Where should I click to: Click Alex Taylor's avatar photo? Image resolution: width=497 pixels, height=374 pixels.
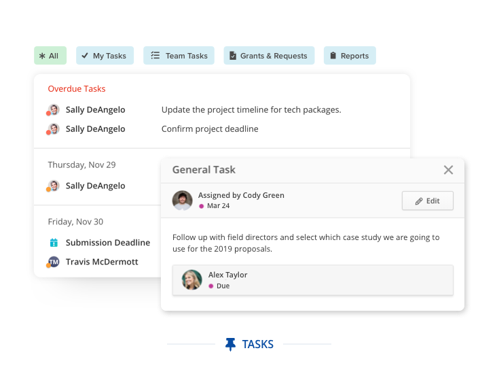191,279
